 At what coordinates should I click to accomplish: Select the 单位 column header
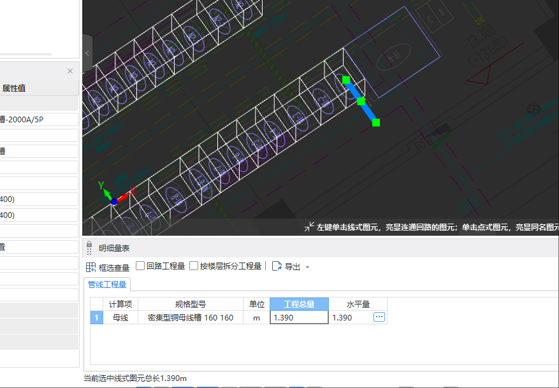257,304
